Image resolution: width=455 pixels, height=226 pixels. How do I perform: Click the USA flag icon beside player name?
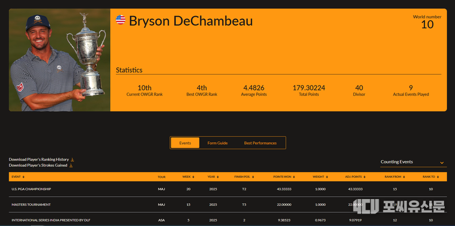(121, 20)
